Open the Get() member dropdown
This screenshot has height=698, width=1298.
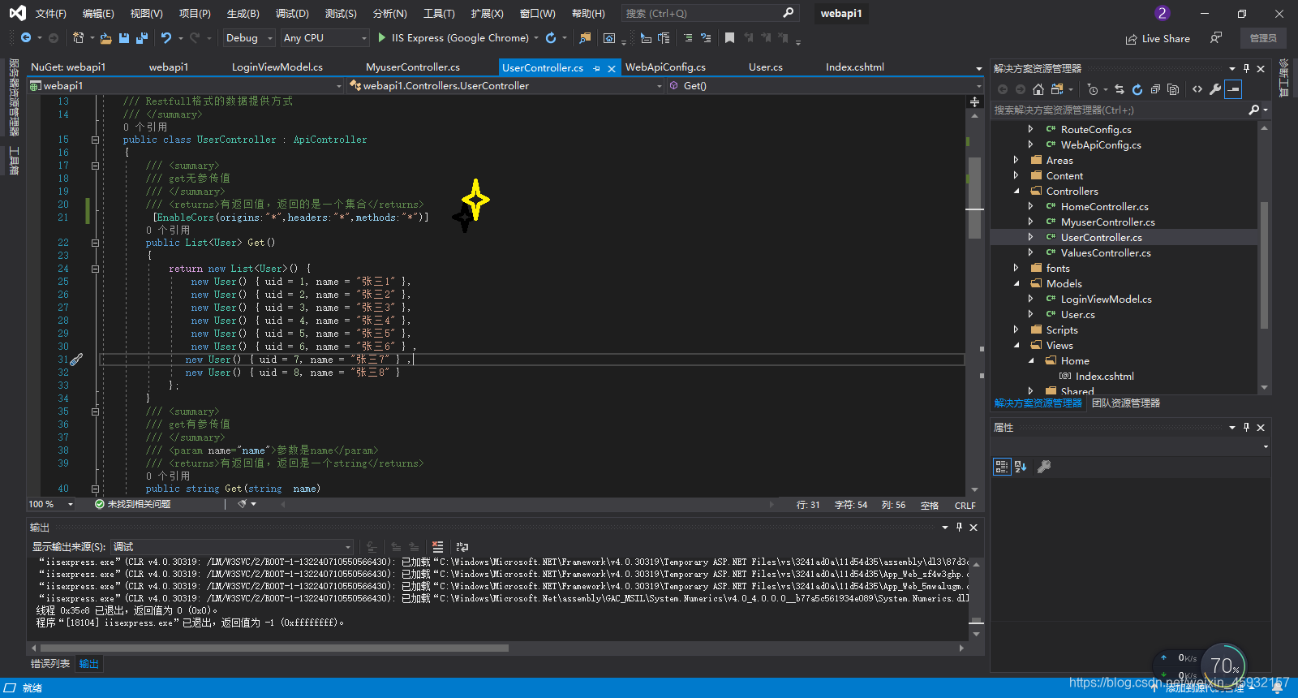click(x=825, y=86)
